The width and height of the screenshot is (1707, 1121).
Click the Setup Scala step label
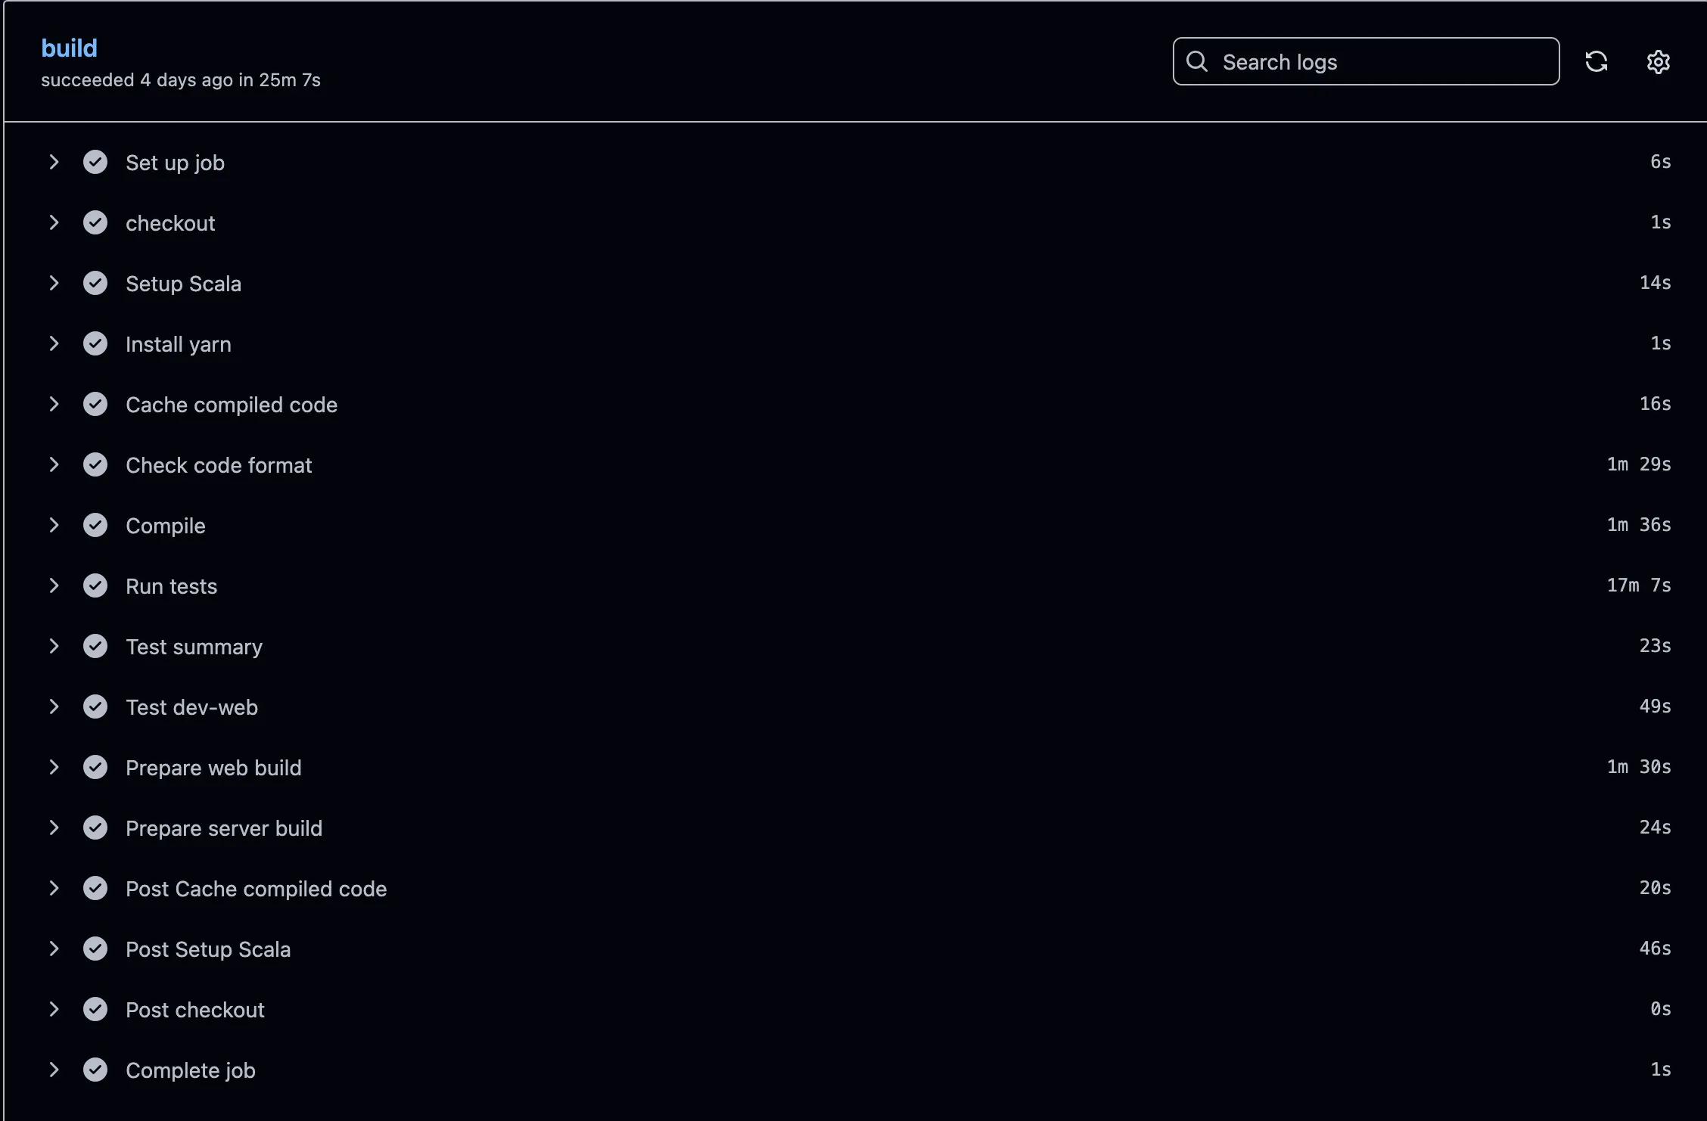(184, 284)
